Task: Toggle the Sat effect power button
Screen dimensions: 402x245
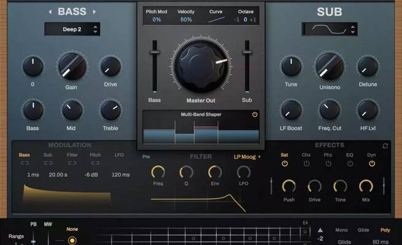Action: [x=285, y=164]
